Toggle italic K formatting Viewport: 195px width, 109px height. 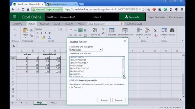tap(41, 33)
